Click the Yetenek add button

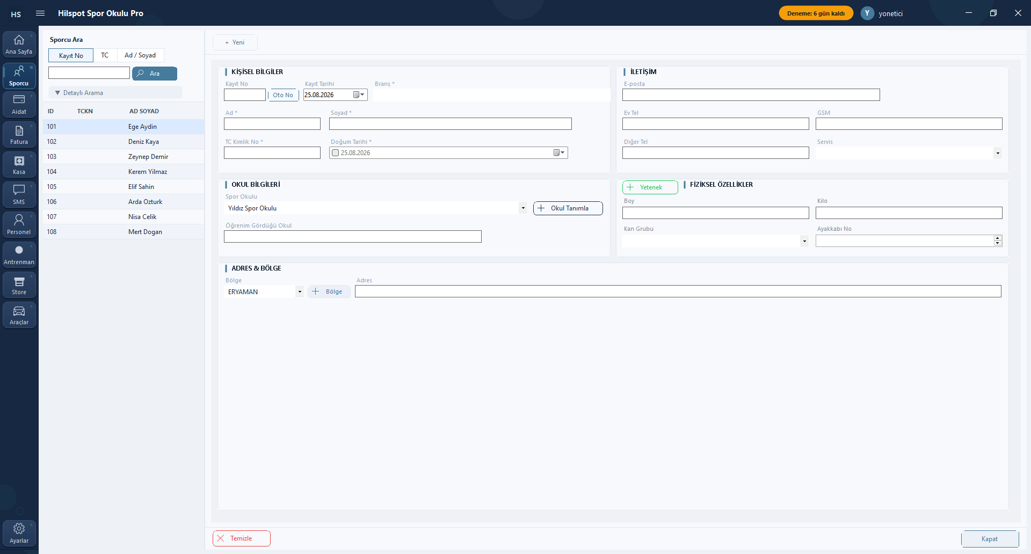coord(650,187)
